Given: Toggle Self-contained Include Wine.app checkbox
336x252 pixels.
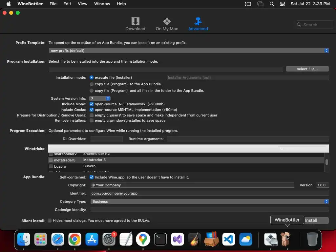Looking at the screenshot, I should click(x=92, y=177).
